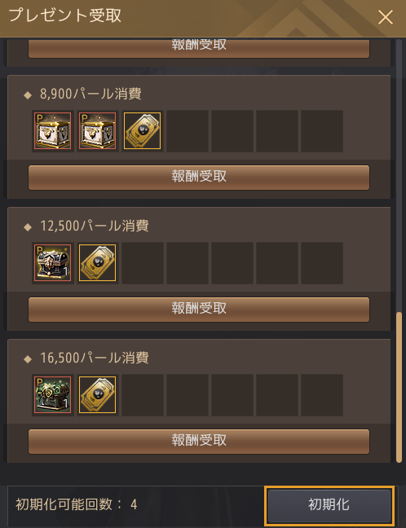The height and width of the screenshot is (528, 406).
Task: Click last empty slot in 16,500 pearl row
Action: (x=322, y=395)
